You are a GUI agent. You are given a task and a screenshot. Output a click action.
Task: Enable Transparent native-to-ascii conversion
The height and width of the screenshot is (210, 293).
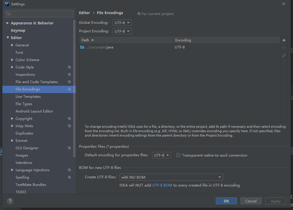coord(178,155)
